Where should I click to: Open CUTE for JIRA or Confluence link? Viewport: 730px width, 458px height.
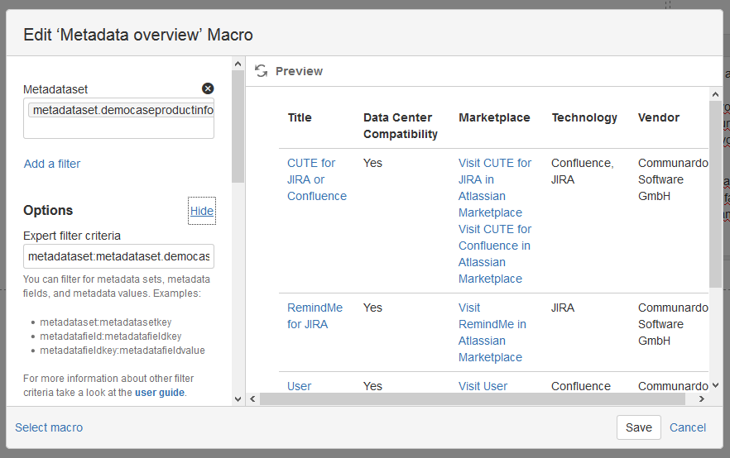coord(316,179)
